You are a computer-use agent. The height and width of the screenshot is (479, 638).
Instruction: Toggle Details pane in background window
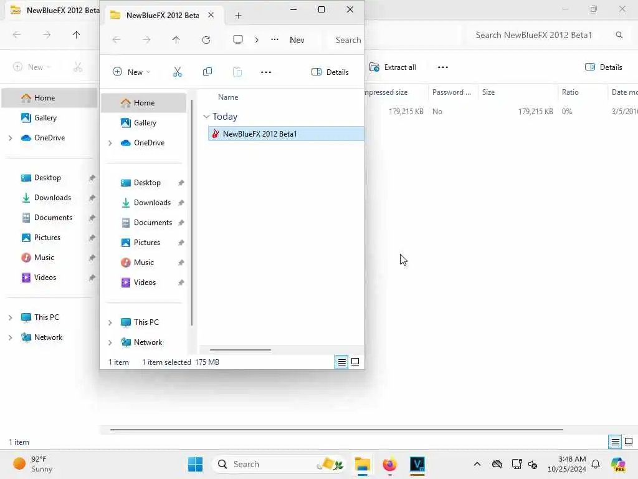(603, 67)
